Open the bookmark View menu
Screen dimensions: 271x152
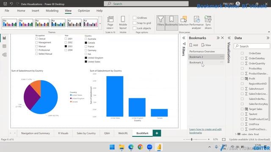point(206,45)
